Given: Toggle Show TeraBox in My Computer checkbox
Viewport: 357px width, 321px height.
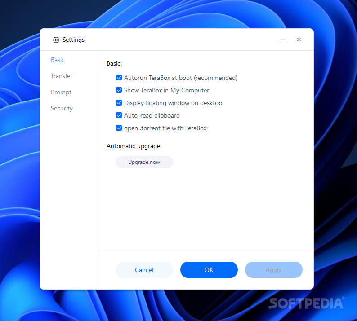Looking at the screenshot, I should click(x=119, y=90).
